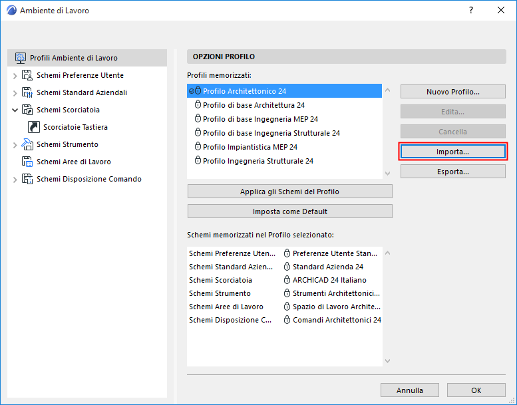This screenshot has width=517, height=405.
Task: Click lock icon of Profilo di base Architettura 24
Action: pos(198,104)
